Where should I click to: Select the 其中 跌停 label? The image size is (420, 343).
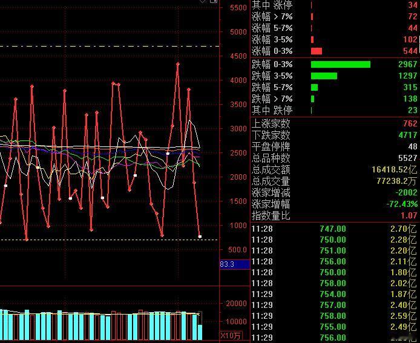(x=272, y=110)
